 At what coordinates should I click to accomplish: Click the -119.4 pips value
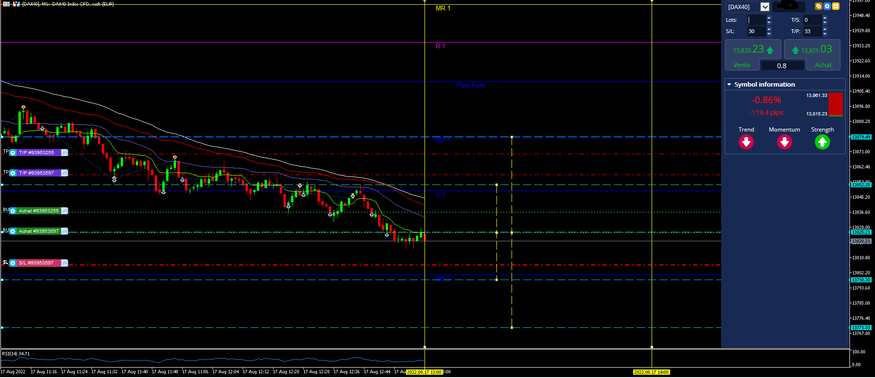[x=766, y=113]
